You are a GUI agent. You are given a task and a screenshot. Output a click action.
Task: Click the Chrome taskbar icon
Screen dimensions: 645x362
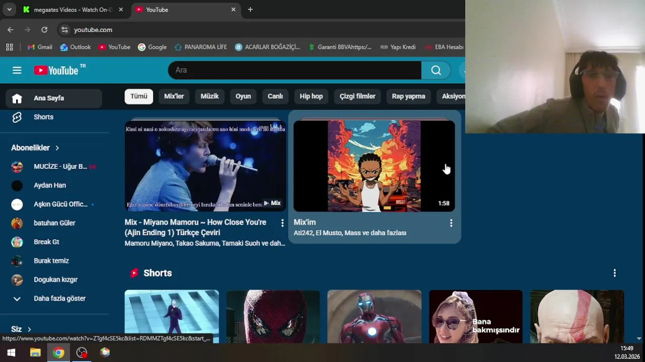(59, 352)
